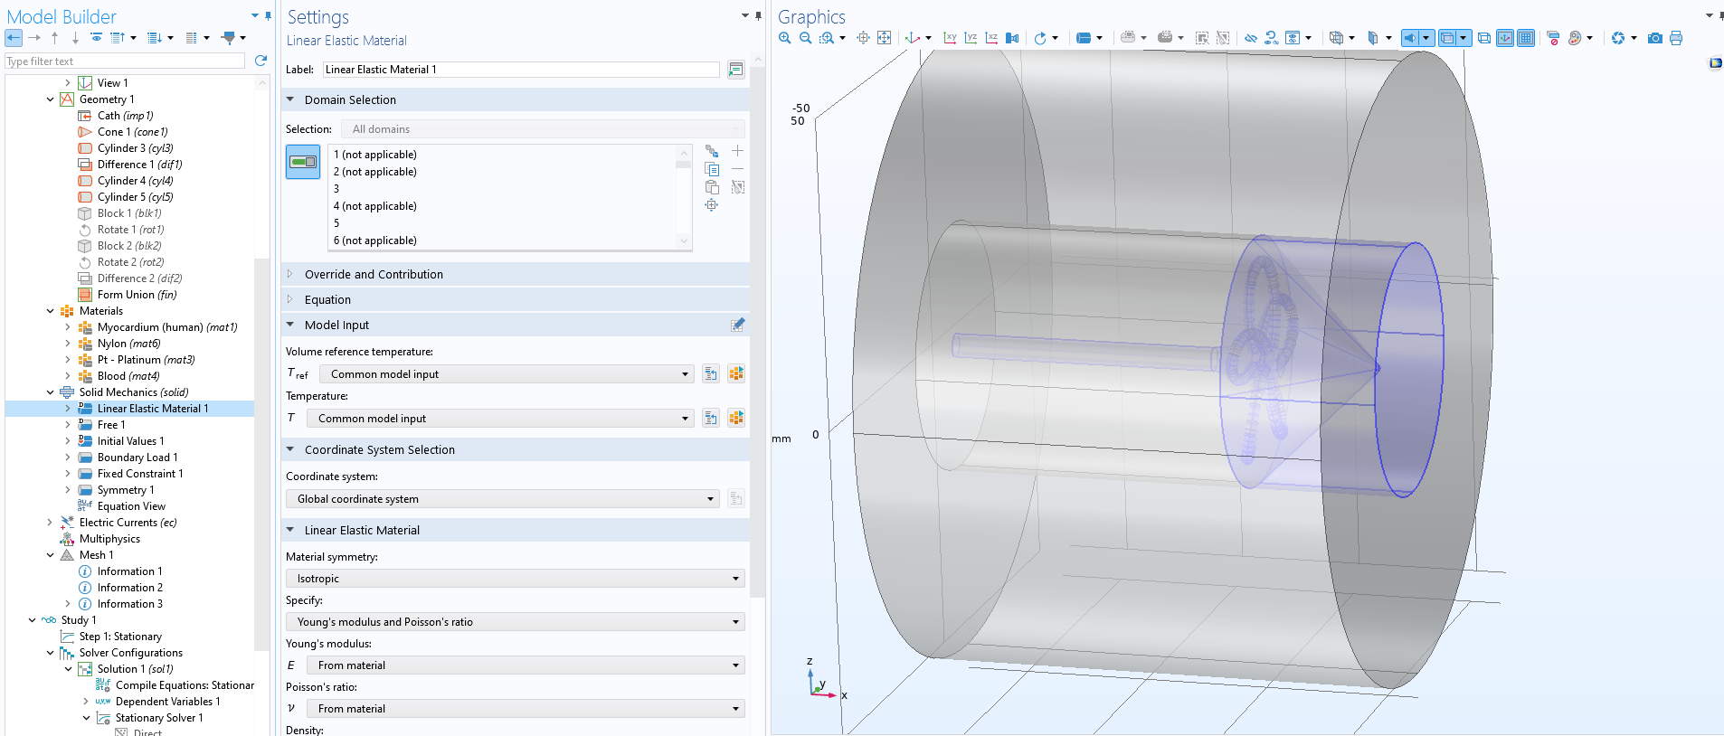1724x736 pixels.
Task: Click the Zoom Extents icon
Action: 884,38
